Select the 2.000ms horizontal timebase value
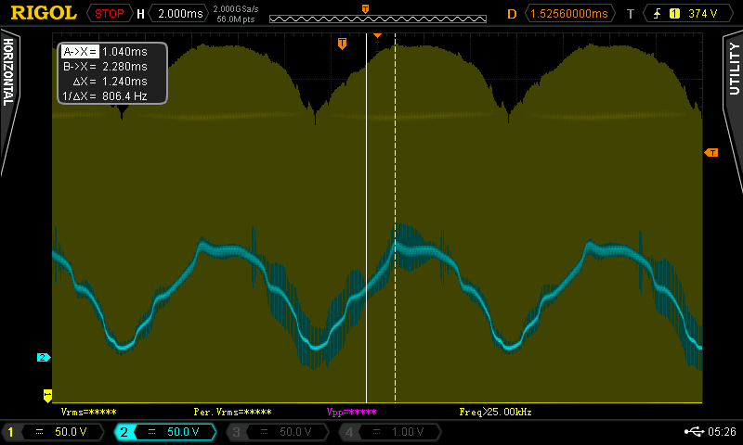 point(179,14)
